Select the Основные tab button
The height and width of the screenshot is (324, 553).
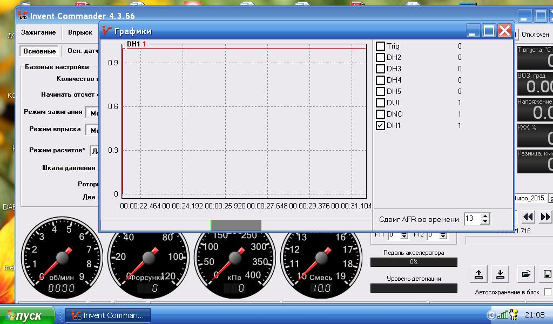(x=39, y=51)
